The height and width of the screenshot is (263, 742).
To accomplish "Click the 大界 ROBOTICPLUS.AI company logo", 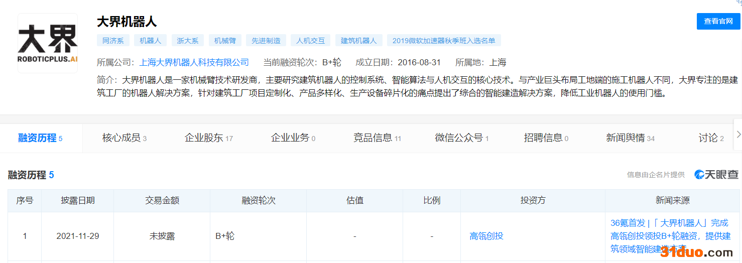I will [x=48, y=43].
